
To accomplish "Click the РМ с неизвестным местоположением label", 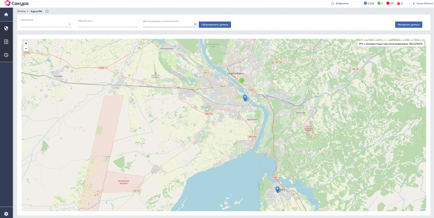I will point(390,44).
